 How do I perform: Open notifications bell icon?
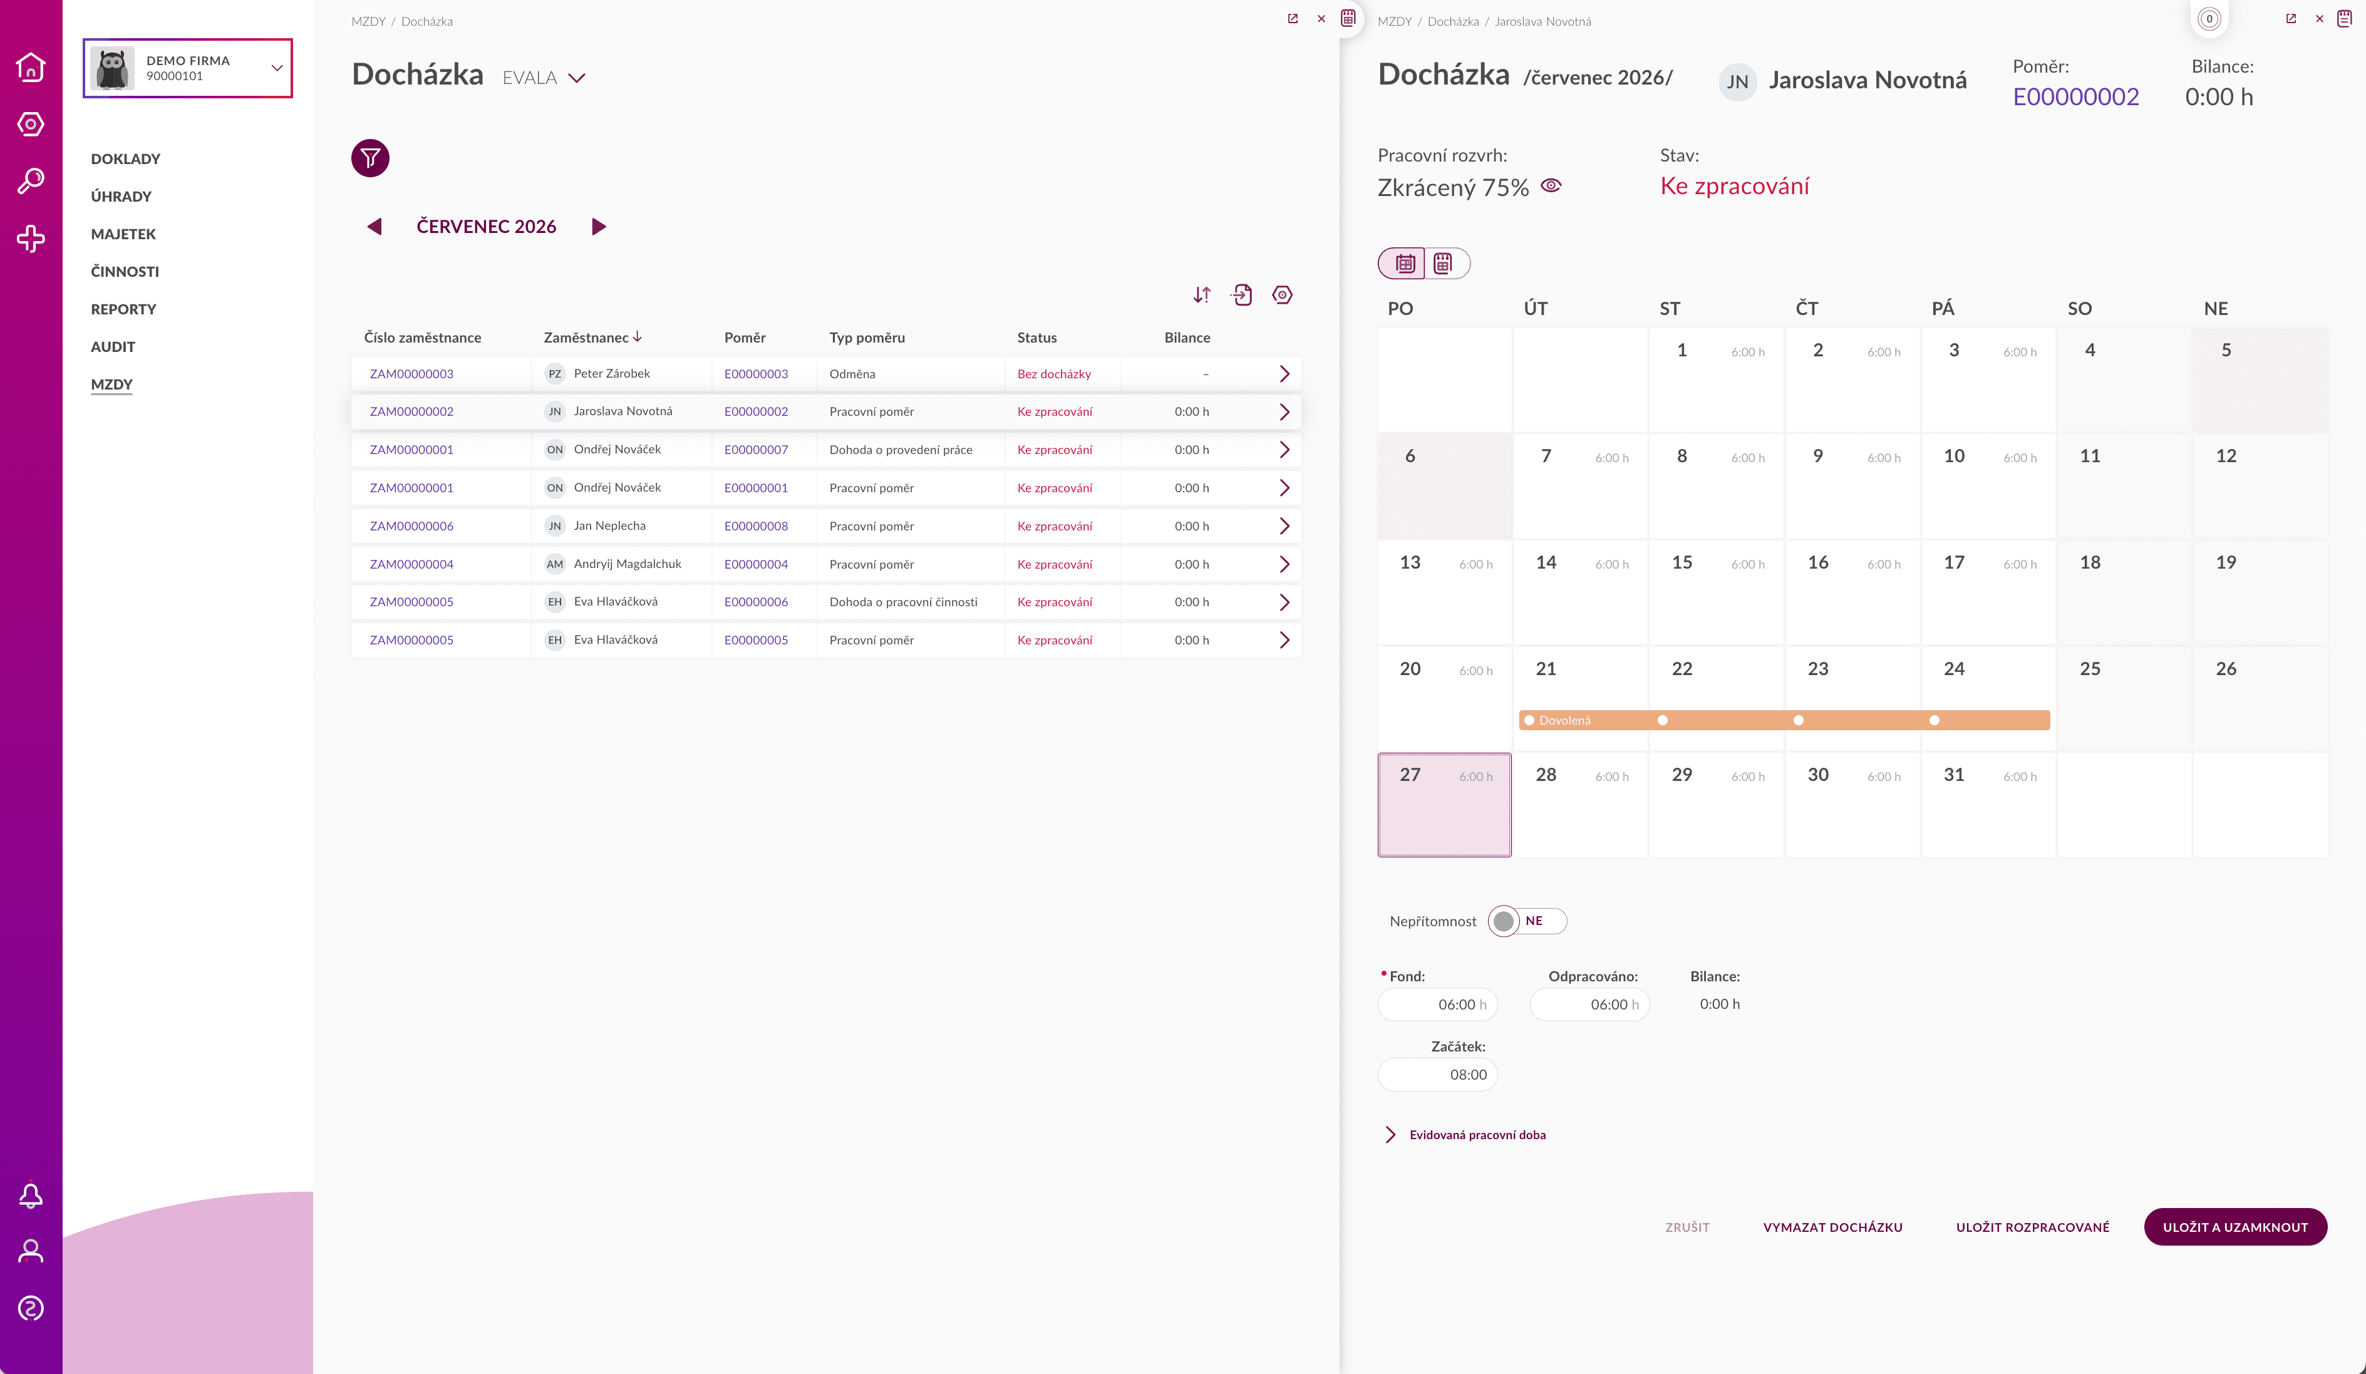pyautogui.click(x=31, y=1195)
